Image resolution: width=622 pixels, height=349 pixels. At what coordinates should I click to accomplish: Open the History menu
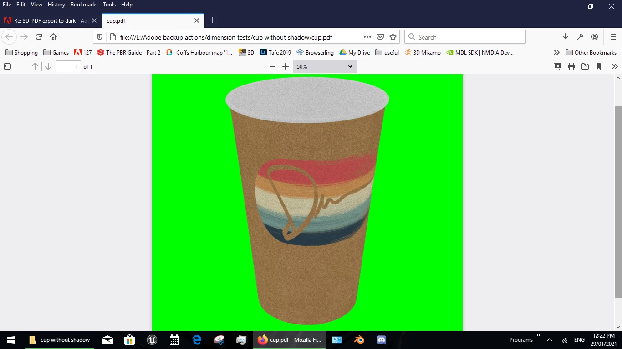tap(56, 5)
